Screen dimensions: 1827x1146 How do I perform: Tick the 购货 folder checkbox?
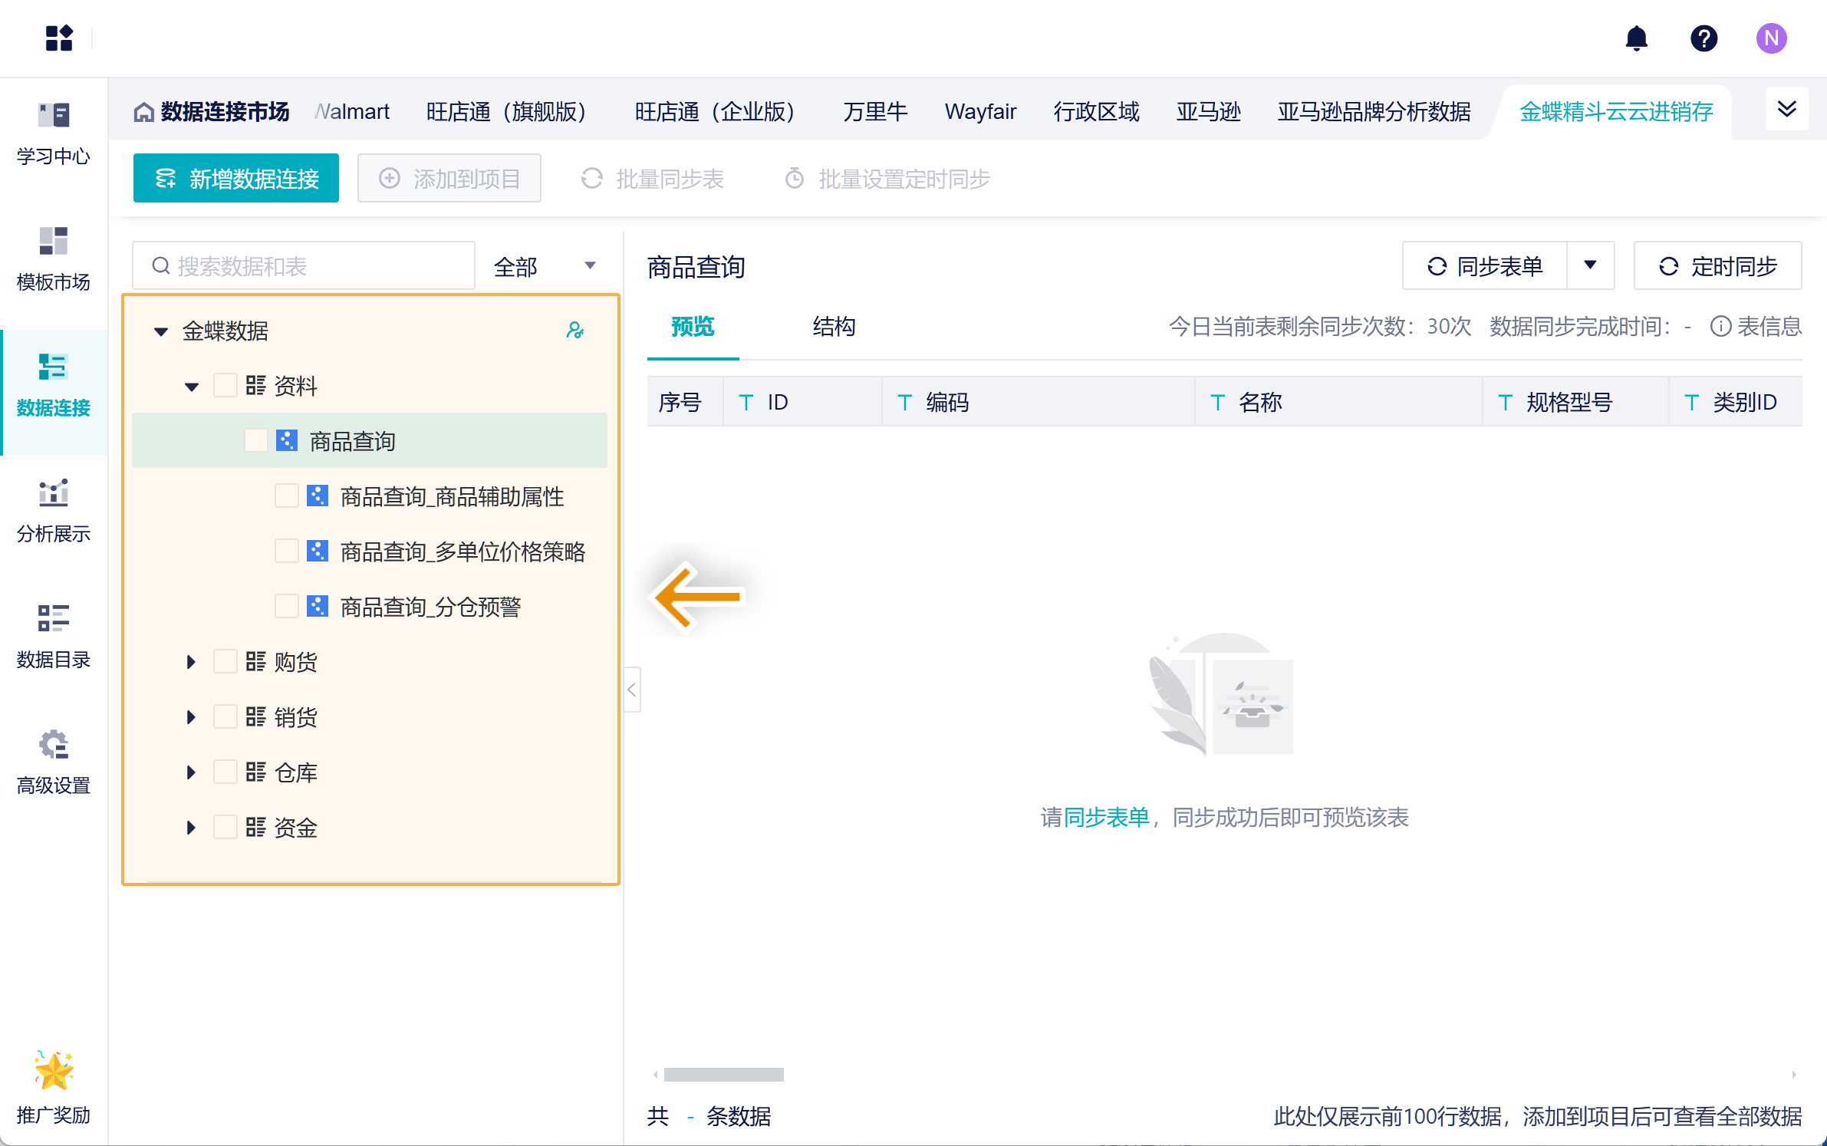[225, 661]
